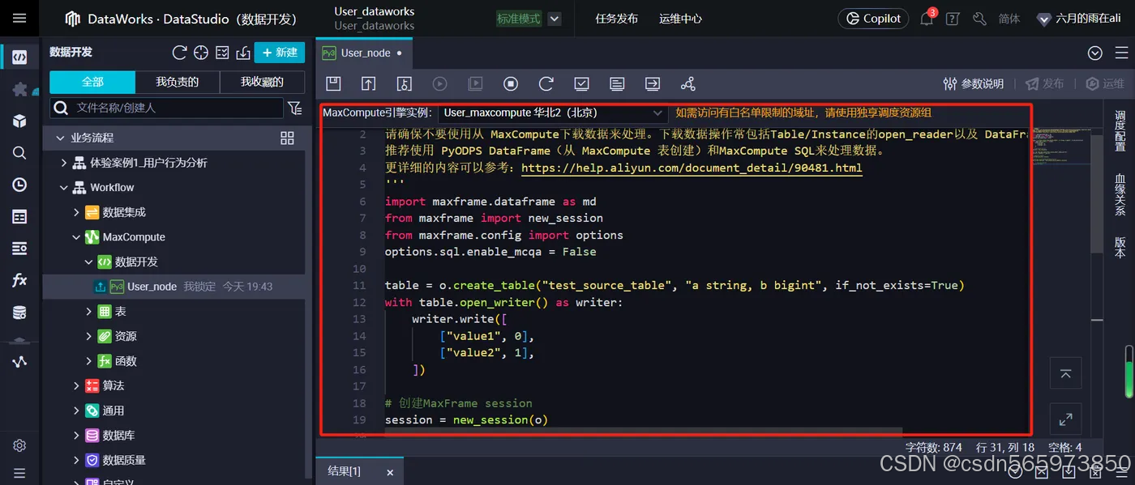Select the 我负责的 tab
This screenshot has height=485, width=1135.
[x=178, y=82]
